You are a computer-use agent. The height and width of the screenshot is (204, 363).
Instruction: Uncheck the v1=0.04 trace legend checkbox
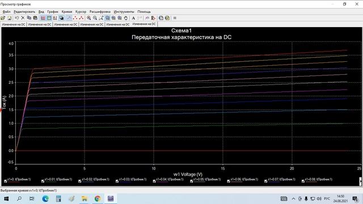coord(154,181)
